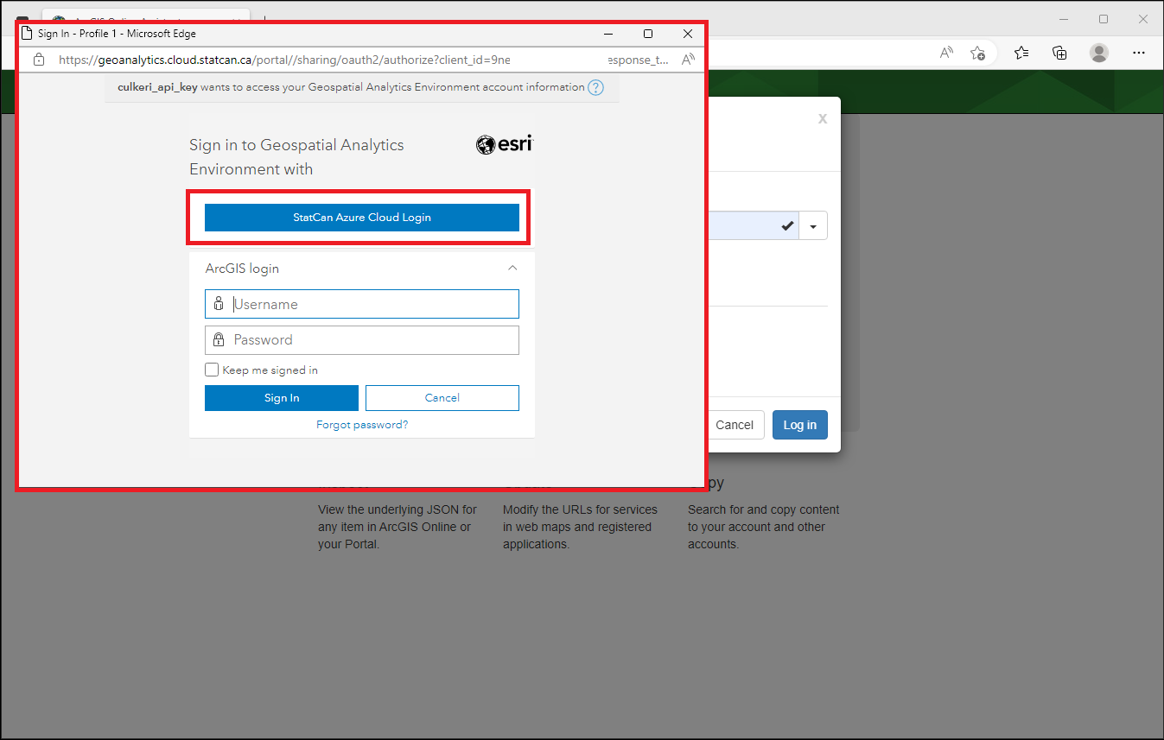Maximize the Sign In popup window
Image resolution: width=1164 pixels, height=740 pixels.
click(648, 34)
